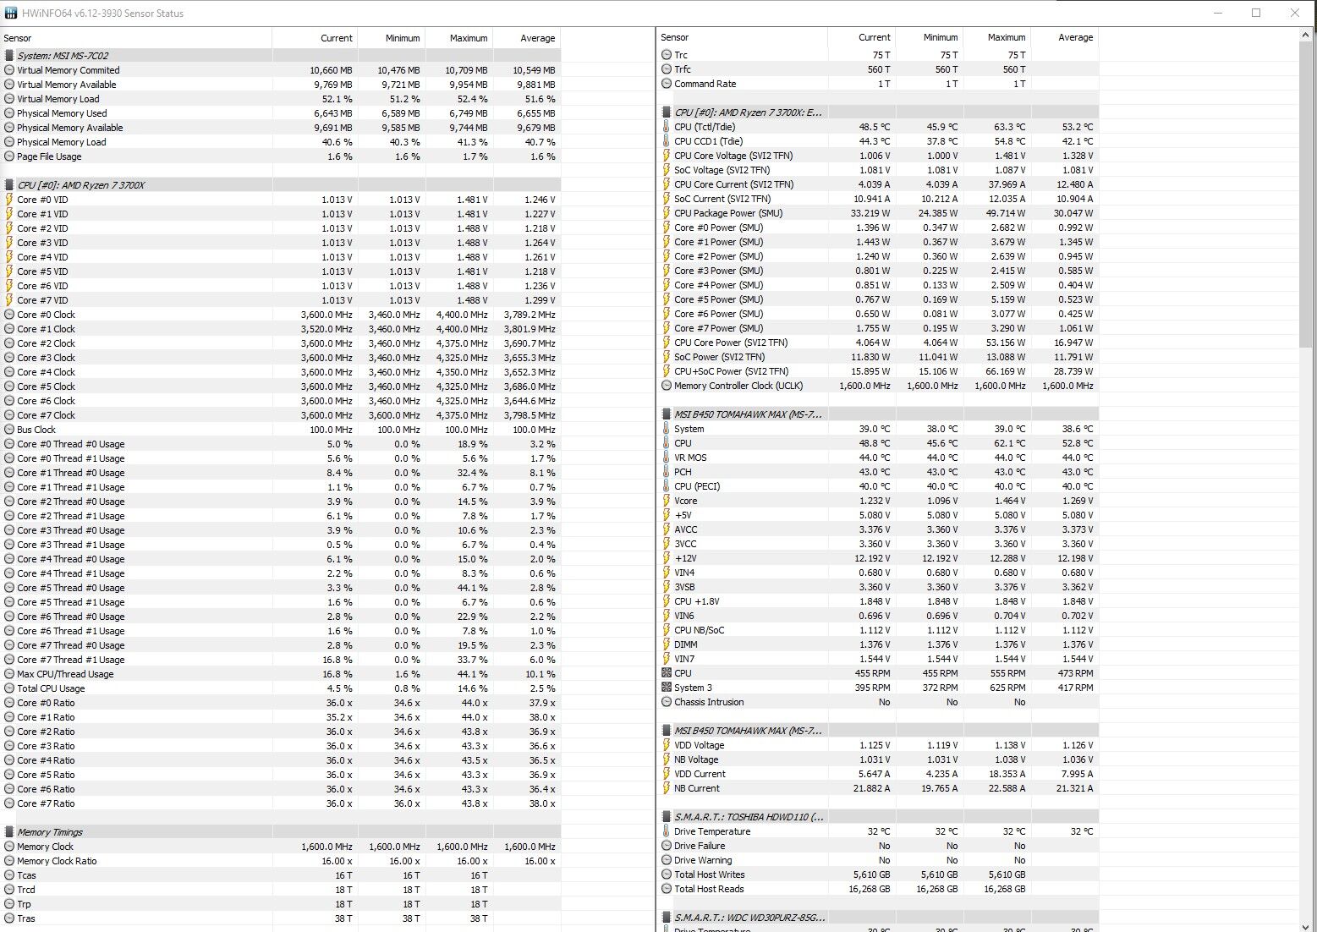Select the CPU (PECI) row label
1317x932 pixels.
tap(697, 486)
